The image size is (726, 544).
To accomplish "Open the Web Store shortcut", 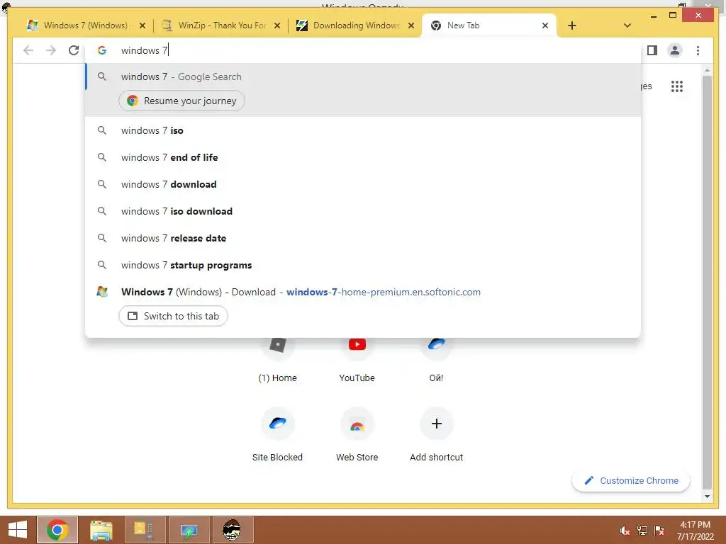I will (357, 434).
